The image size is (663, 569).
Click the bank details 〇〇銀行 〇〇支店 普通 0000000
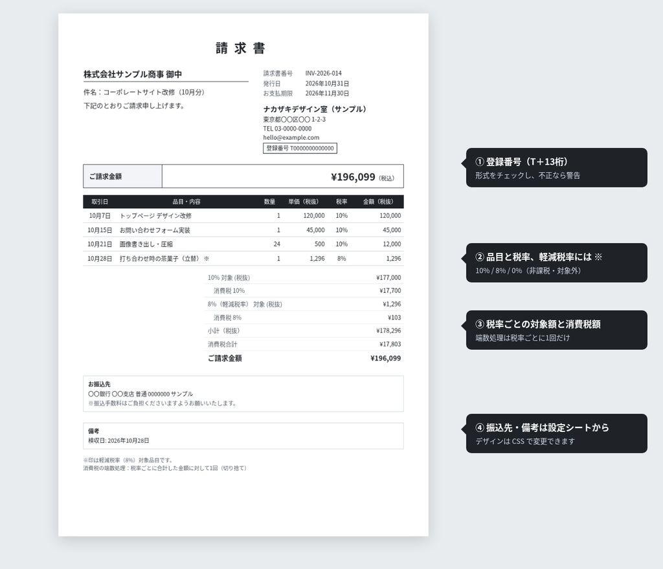(129, 394)
